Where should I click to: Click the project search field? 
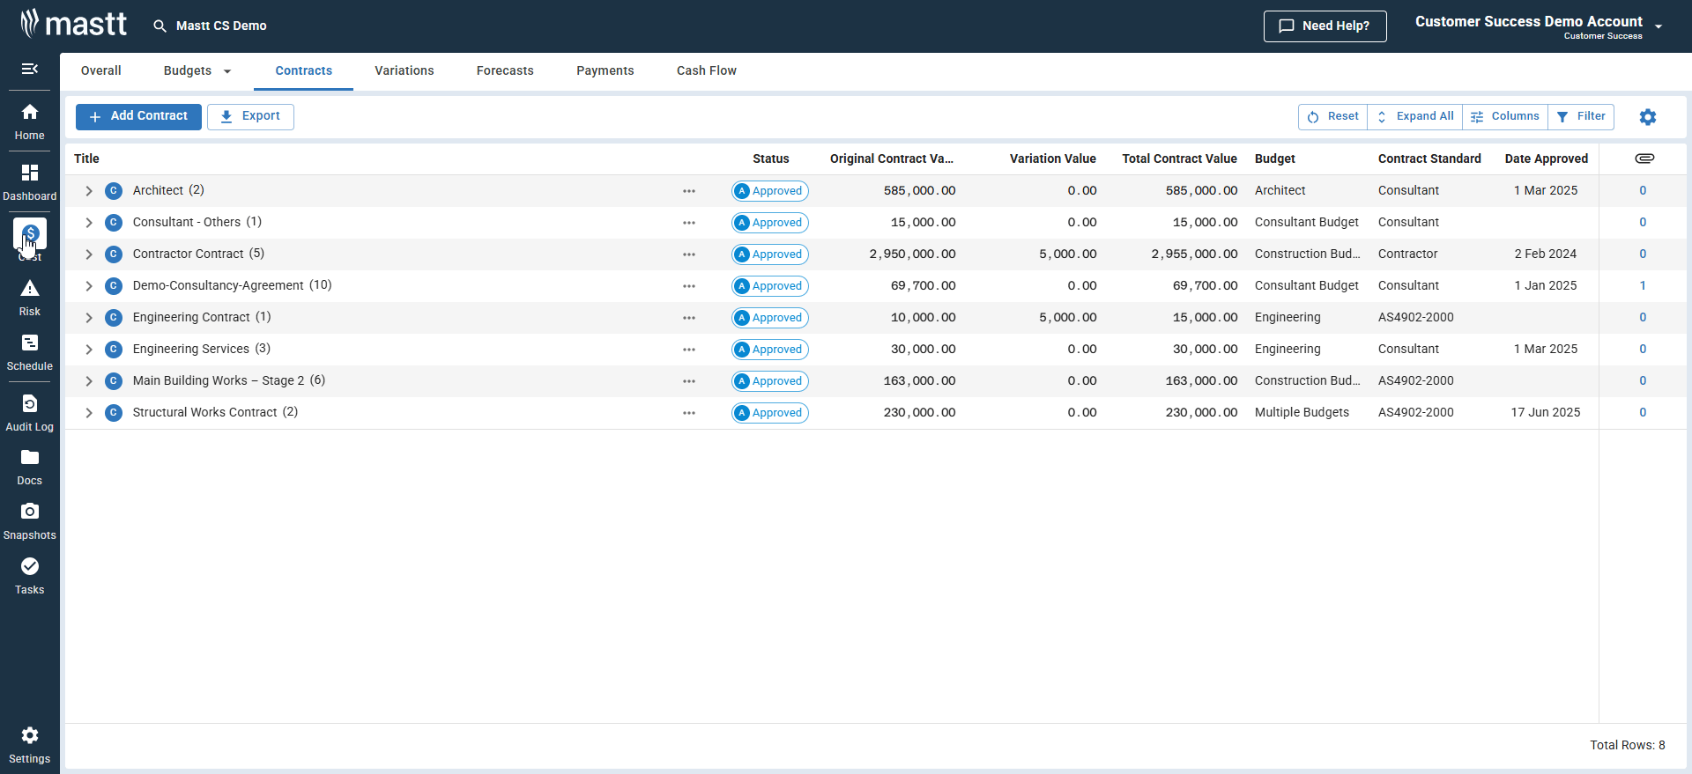point(220,26)
